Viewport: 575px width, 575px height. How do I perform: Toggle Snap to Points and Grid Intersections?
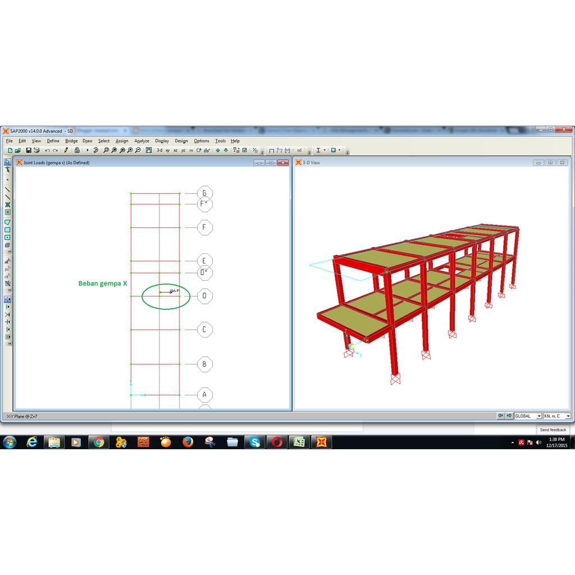[7, 299]
